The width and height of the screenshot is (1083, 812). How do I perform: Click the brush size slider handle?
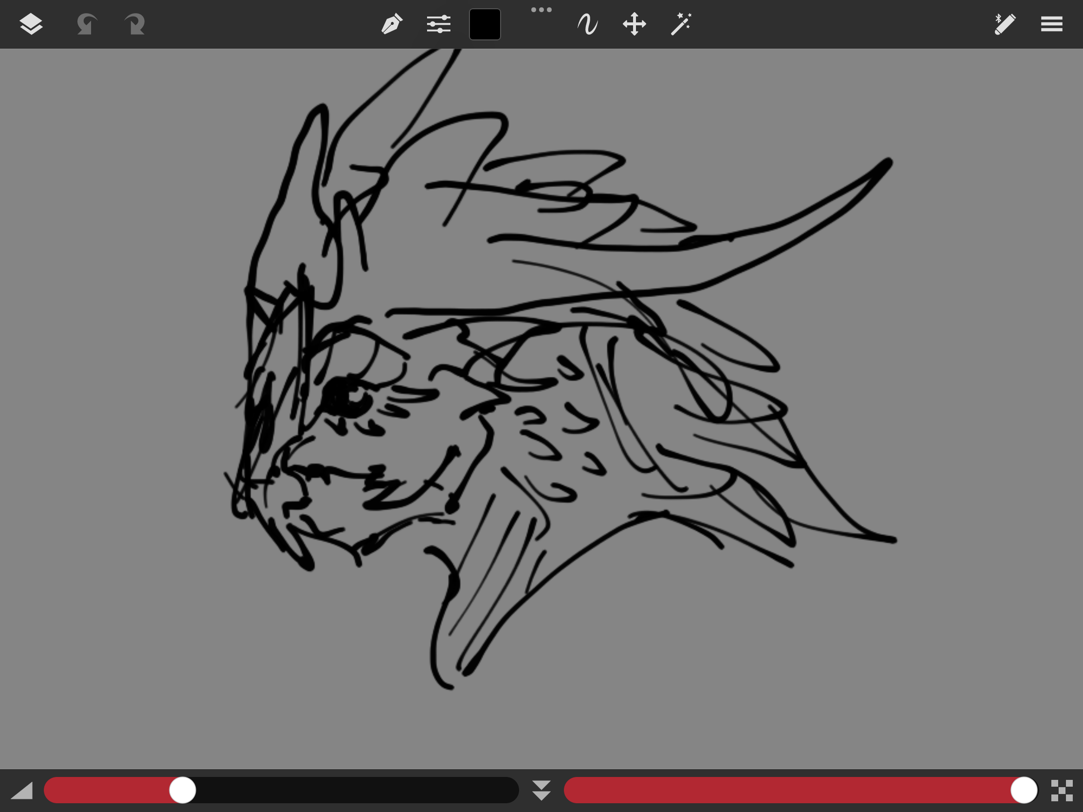(x=183, y=790)
